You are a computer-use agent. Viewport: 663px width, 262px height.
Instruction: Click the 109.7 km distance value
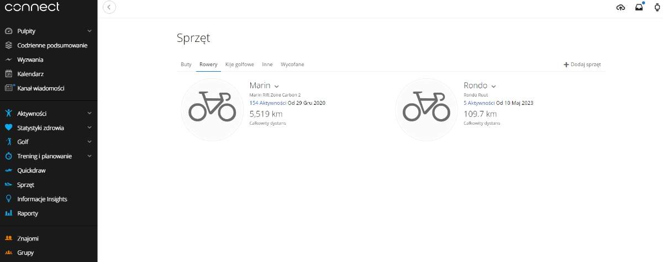coord(480,114)
